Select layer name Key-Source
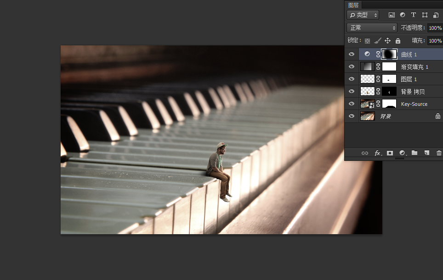Image resolution: width=443 pixels, height=280 pixels. pyautogui.click(x=414, y=104)
